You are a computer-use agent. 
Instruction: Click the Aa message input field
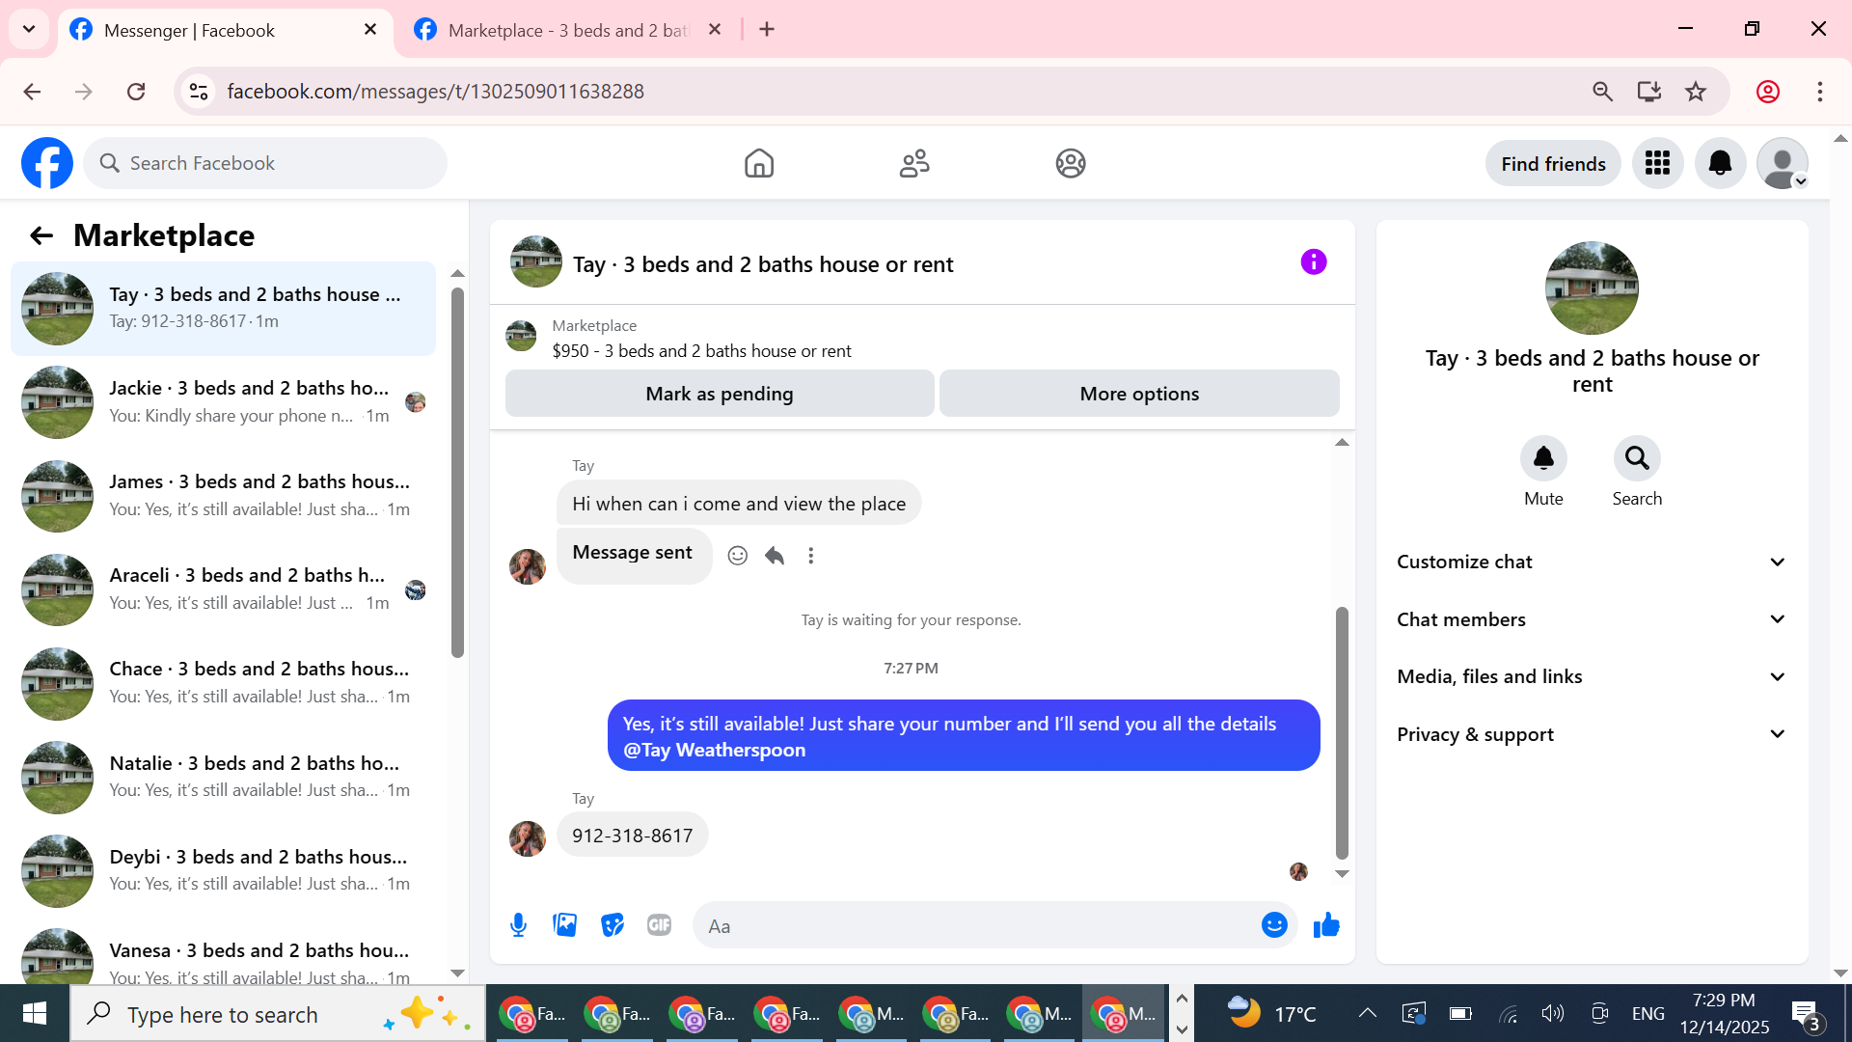click(974, 926)
